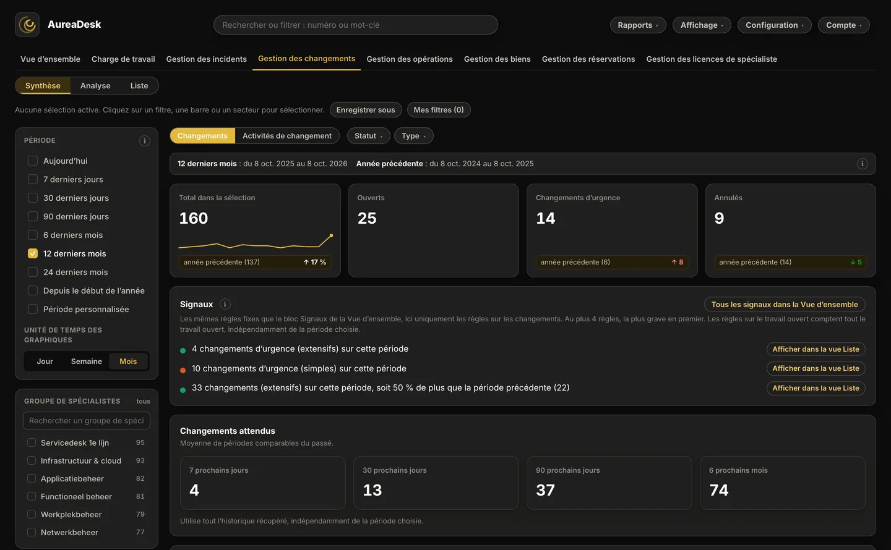Click the info icon beside Signaux

[x=225, y=304]
